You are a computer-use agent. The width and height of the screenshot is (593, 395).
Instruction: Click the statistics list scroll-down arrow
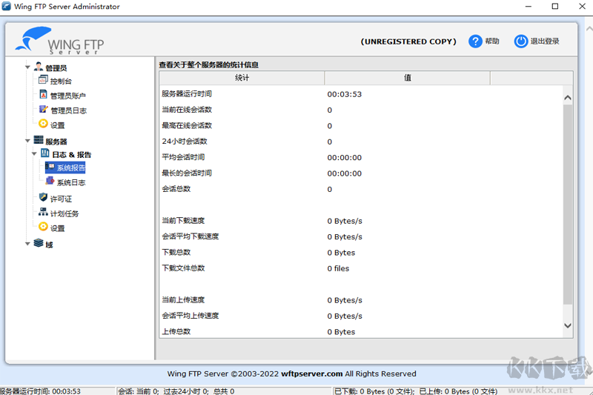[567, 325]
